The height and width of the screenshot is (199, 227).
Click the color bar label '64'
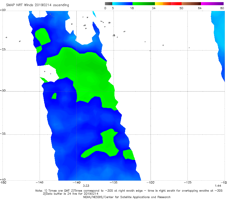pyautogui.click(x=200, y=8)
